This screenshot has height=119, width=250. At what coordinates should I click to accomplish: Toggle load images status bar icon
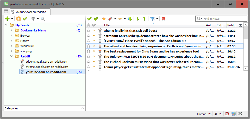234,114
